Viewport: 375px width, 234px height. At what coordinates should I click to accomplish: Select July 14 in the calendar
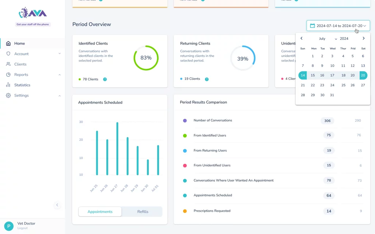tap(302, 75)
